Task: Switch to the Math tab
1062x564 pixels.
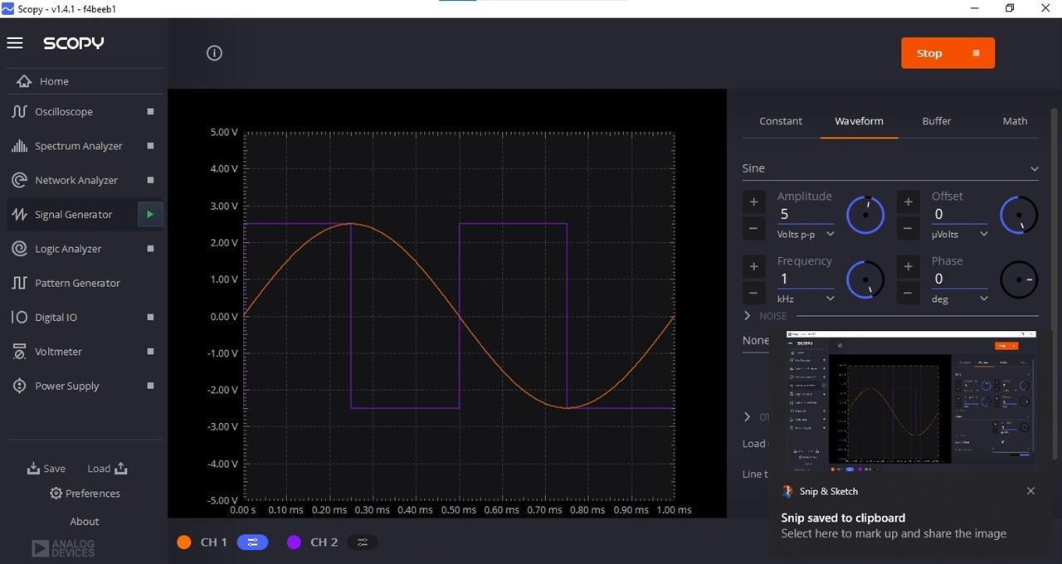Action: point(1015,121)
